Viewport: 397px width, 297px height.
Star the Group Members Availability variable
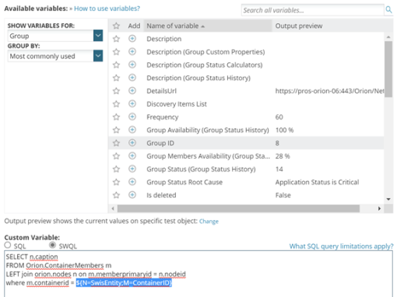116,156
